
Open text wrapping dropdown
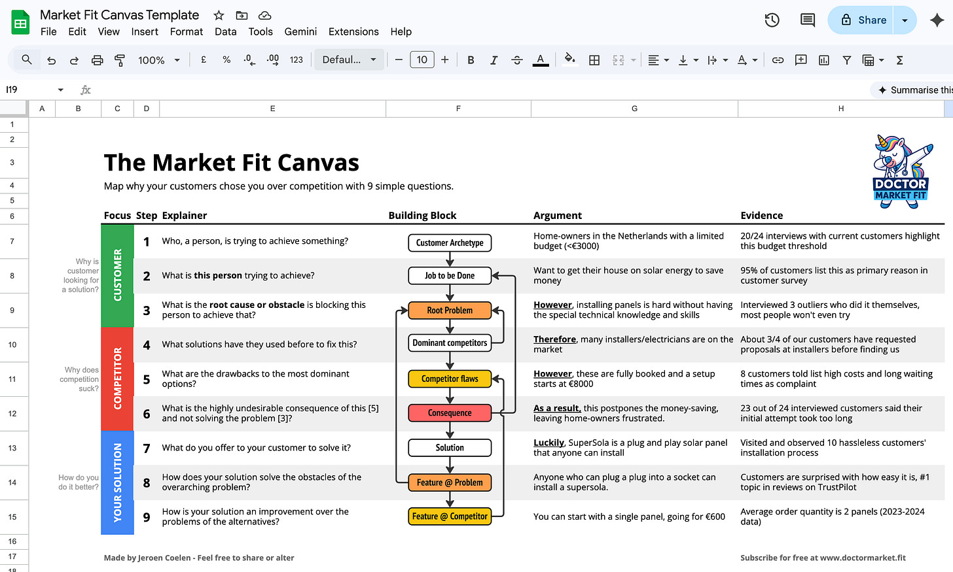click(x=717, y=60)
